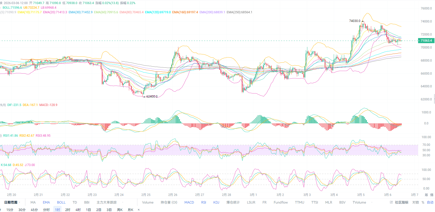Click the 71063.4 current price label

pos(426,41)
